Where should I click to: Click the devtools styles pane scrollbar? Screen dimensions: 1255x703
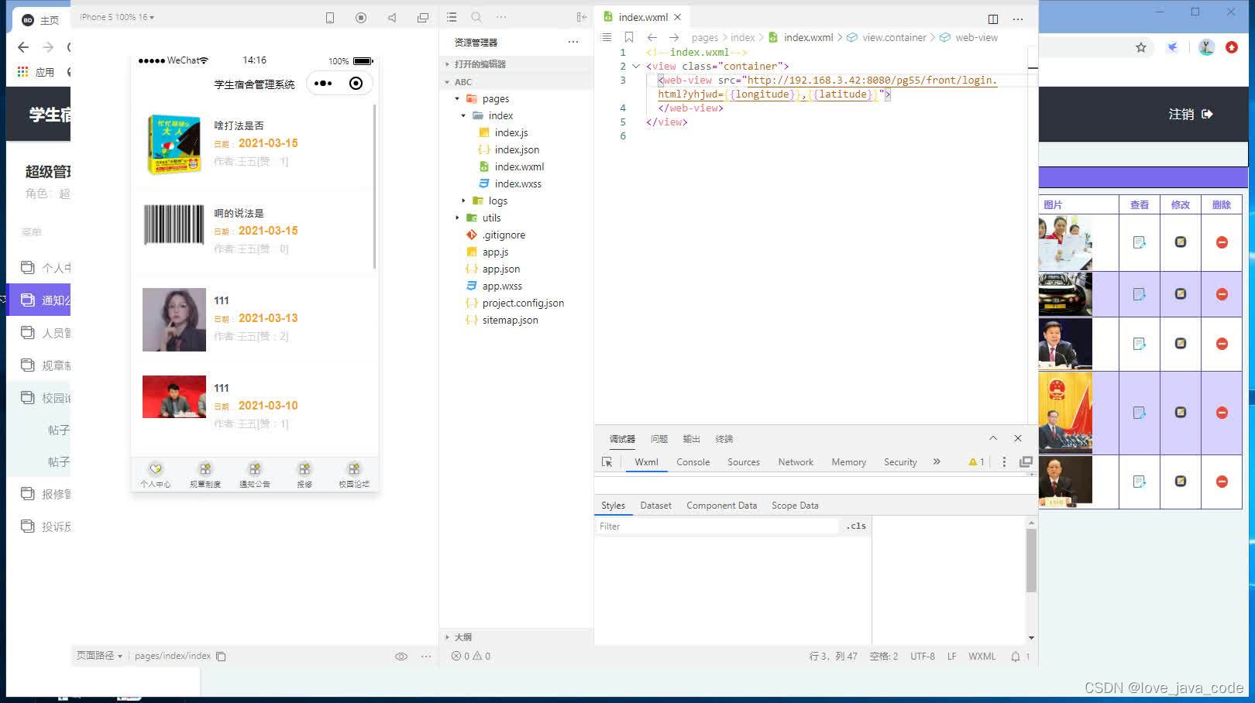coord(1031,561)
